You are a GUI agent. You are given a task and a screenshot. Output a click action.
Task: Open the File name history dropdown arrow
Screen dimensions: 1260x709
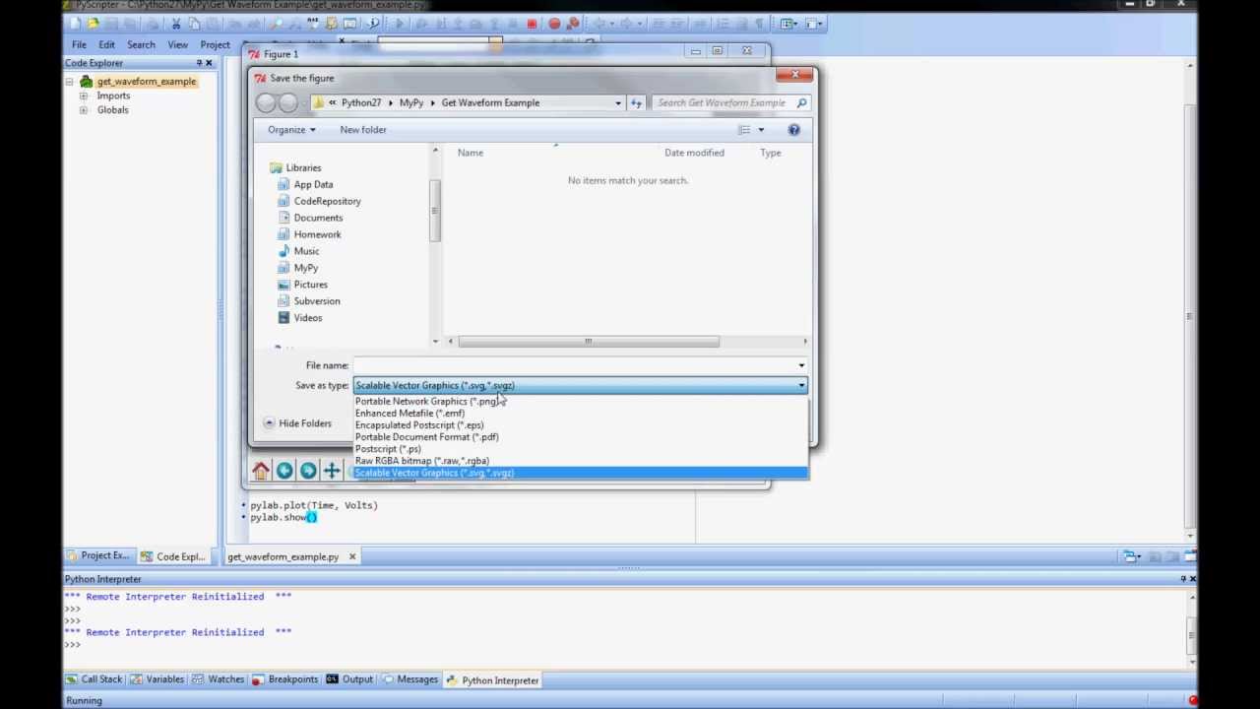(x=801, y=365)
